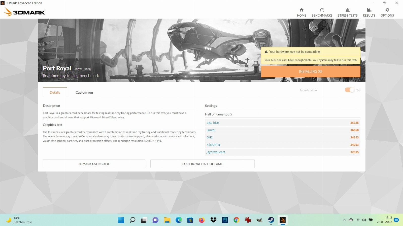Click the volume speaker tray icon
The image size is (403, 226).
(364, 220)
